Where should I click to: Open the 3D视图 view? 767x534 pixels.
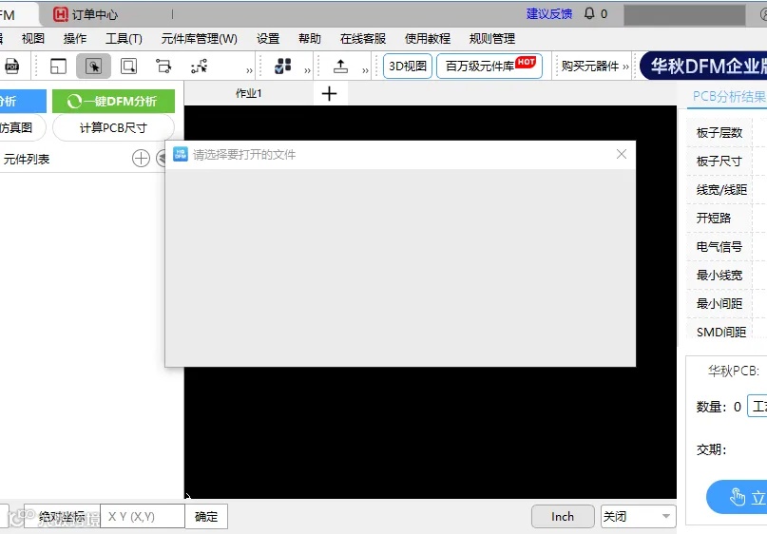point(408,66)
